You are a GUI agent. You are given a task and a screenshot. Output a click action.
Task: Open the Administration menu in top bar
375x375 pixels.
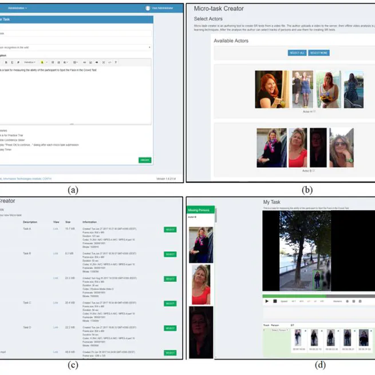17,8
